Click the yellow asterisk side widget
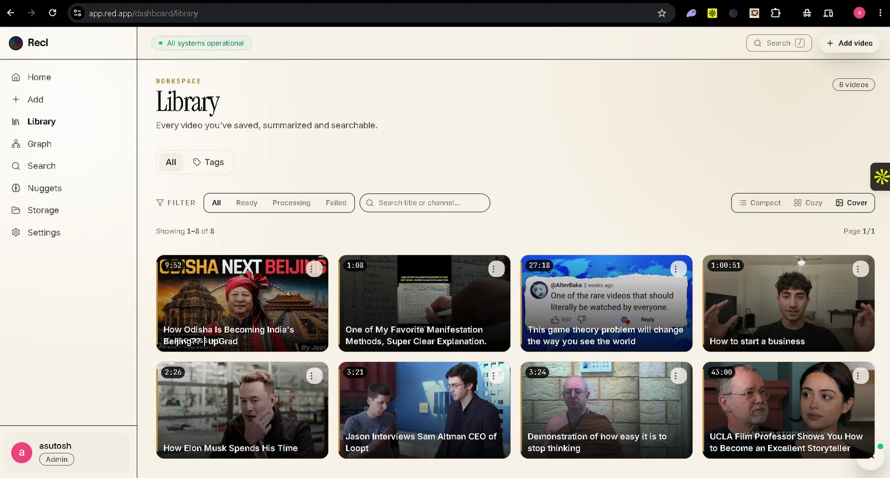This screenshot has height=478, width=890. [x=881, y=177]
